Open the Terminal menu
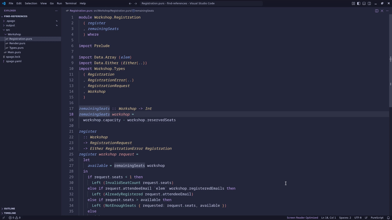This screenshot has width=392, height=220. point(71,3)
